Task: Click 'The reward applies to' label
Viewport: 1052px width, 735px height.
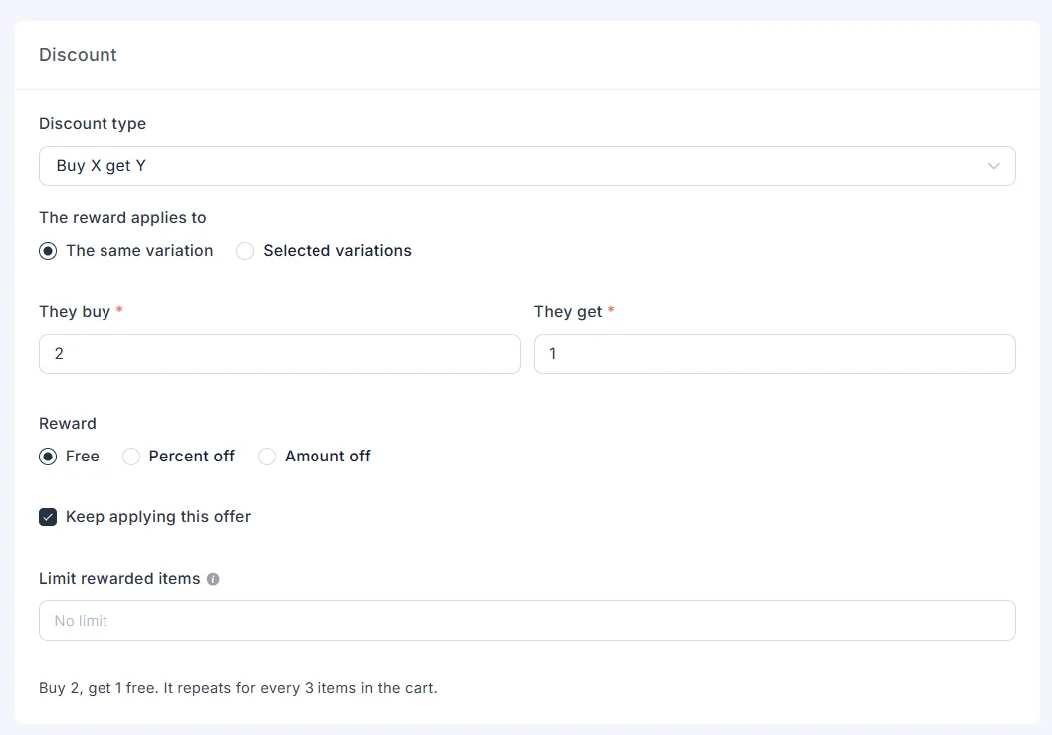Action: tap(122, 217)
